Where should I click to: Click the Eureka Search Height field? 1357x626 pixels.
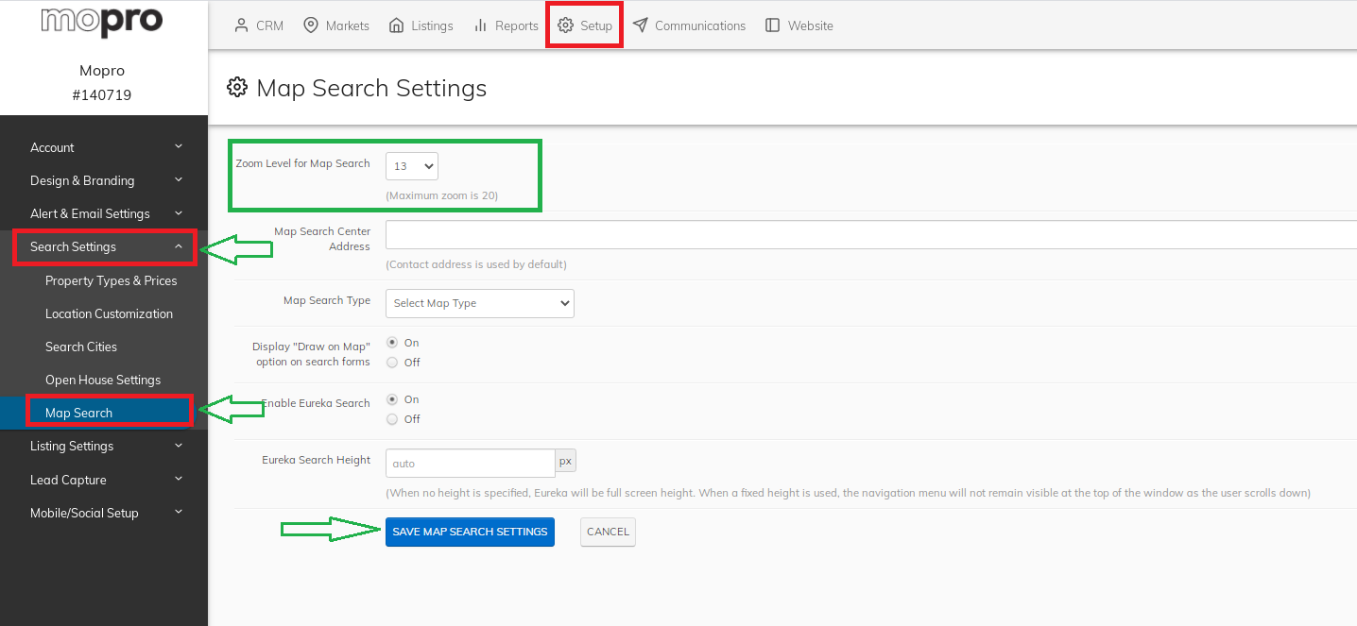click(x=470, y=463)
